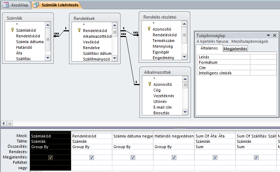The image size is (280, 172).
Task: Click the Számlák Lekérdezés tab query icon
Action: [x=36, y=5]
